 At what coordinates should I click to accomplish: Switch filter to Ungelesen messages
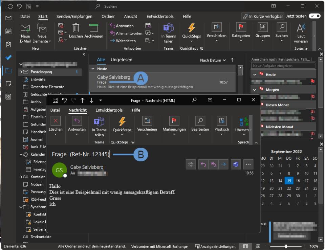121,60
